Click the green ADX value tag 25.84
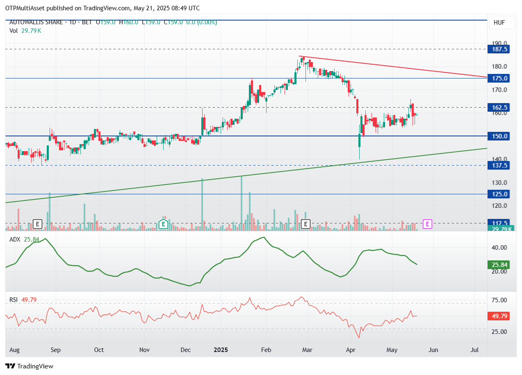 click(499, 265)
